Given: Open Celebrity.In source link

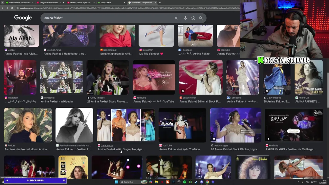Looking at the screenshot, I should pos(107,145).
